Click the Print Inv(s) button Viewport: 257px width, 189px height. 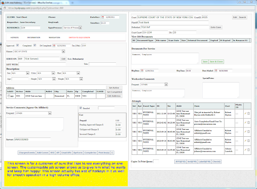pos(104,152)
